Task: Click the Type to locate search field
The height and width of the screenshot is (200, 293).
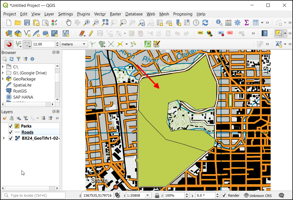Action: pos(35,196)
